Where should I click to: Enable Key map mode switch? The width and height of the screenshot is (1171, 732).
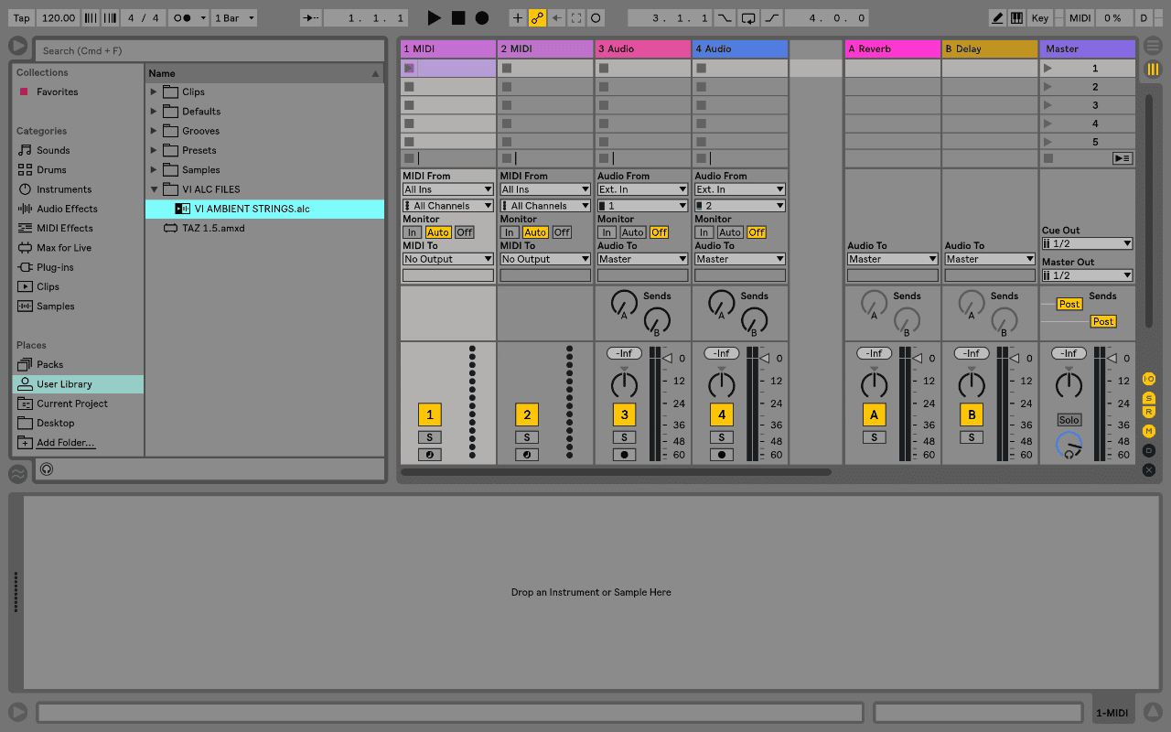pyautogui.click(x=1040, y=18)
